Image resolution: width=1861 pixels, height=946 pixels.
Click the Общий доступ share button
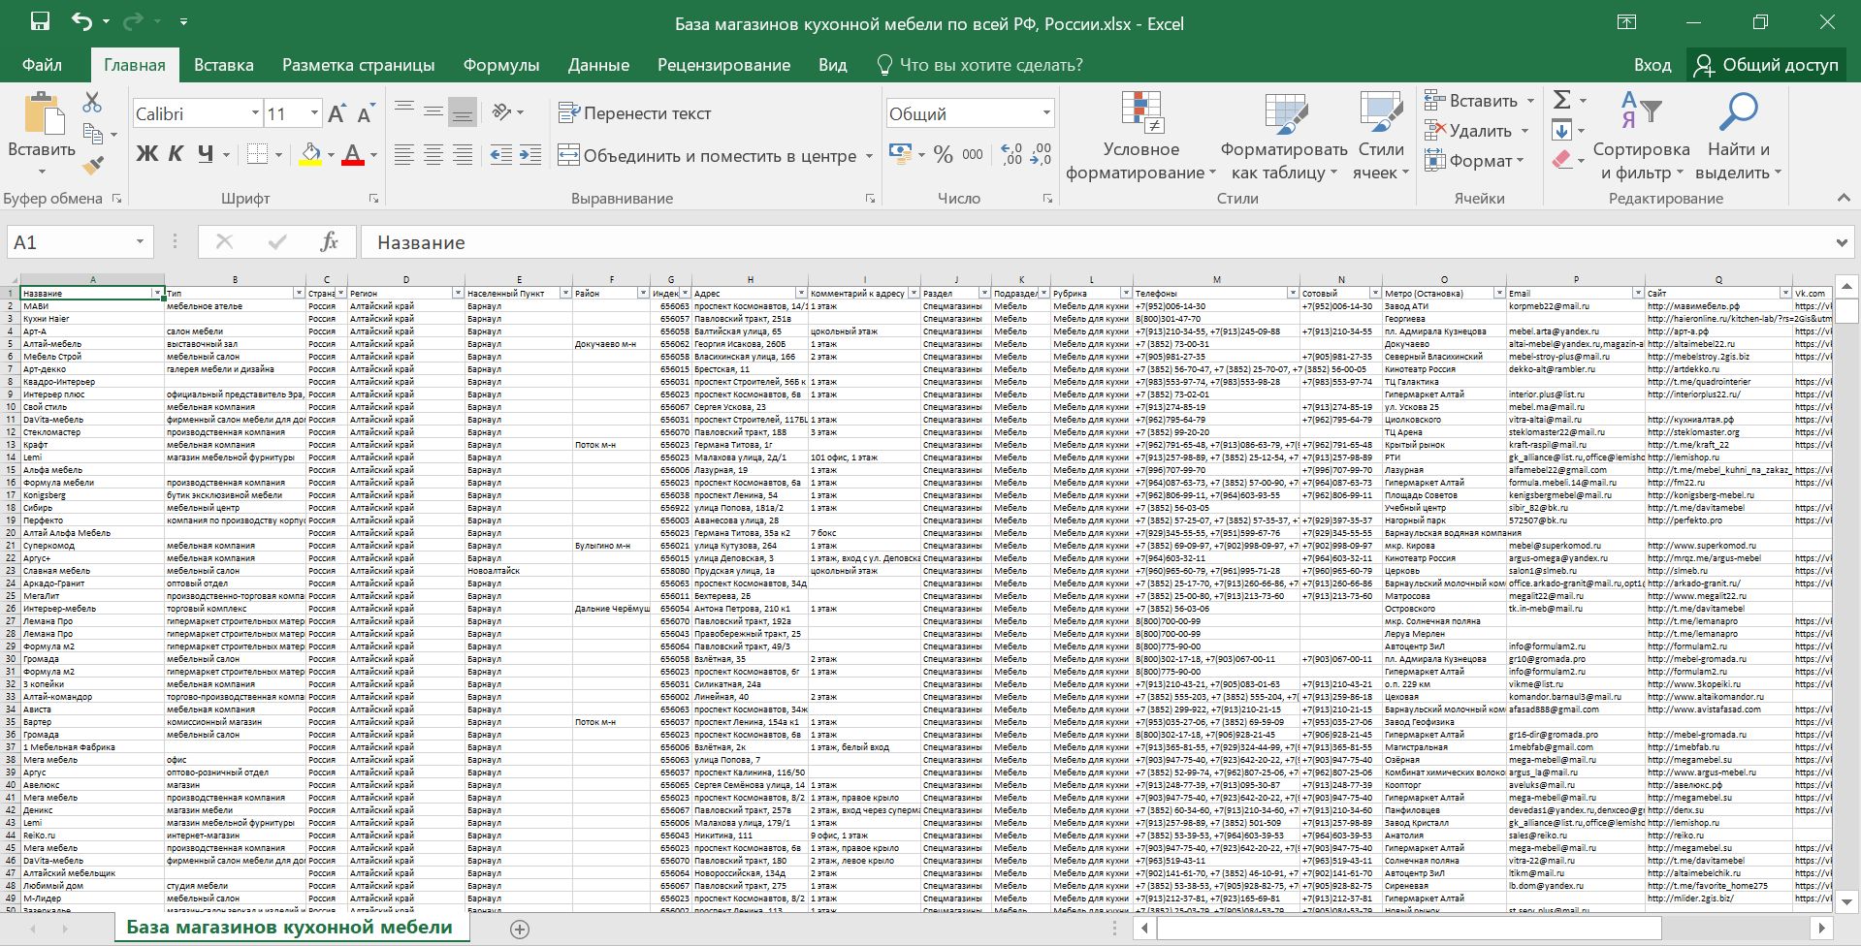pyautogui.click(x=1766, y=65)
